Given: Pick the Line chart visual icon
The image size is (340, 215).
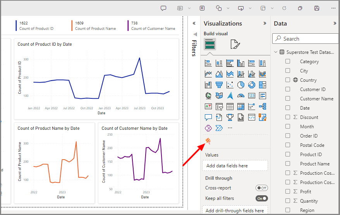Looking at the screenshot, I should coord(208,74).
